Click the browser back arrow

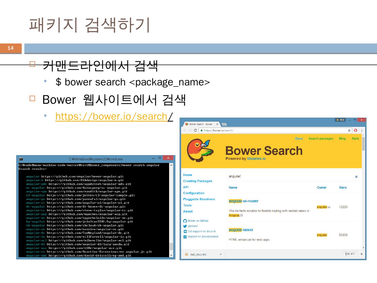[185, 130]
